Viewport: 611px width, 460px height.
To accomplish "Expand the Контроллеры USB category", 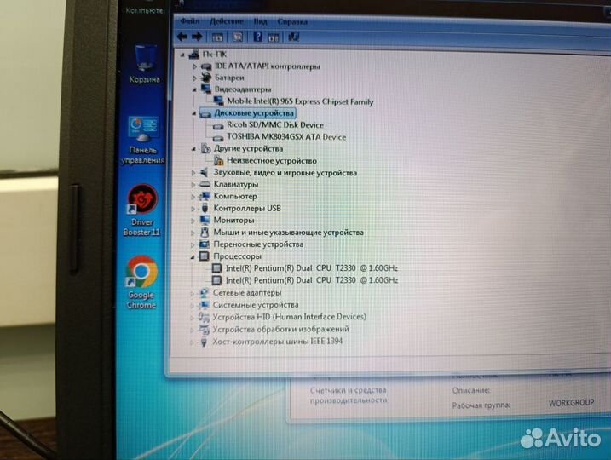I will 193,209.
